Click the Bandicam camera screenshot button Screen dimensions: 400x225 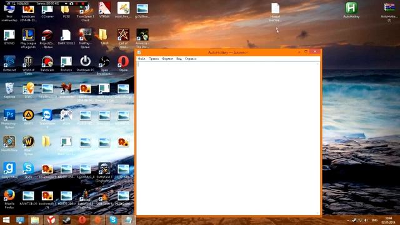pyautogui.click(x=71, y=4)
